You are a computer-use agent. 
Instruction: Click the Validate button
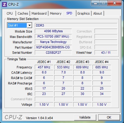click(x=85, y=117)
